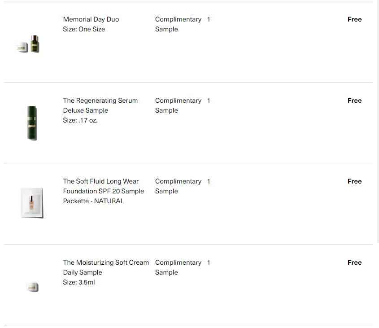Click the Free price for Regenerating Serum
The height and width of the screenshot is (328, 379).
355,101
